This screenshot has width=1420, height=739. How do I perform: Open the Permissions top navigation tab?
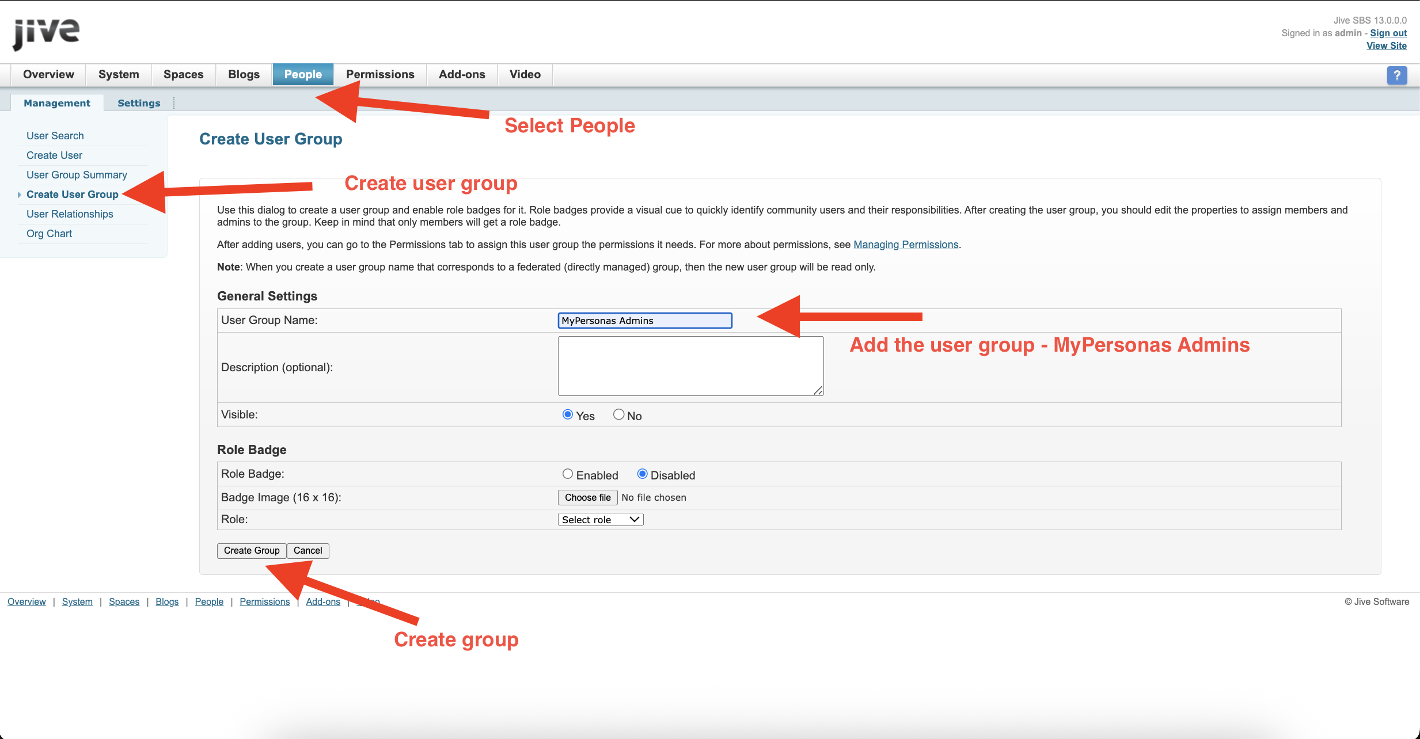pyautogui.click(x=380, y=74)
